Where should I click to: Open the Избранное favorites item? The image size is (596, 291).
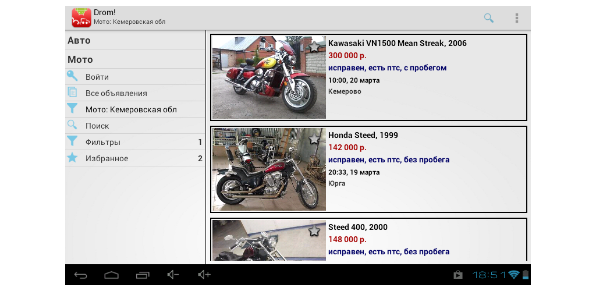click(135, 158)
